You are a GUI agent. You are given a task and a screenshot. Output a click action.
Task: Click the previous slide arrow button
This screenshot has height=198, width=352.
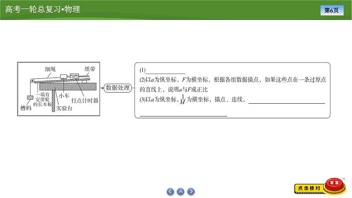(170, 191)
